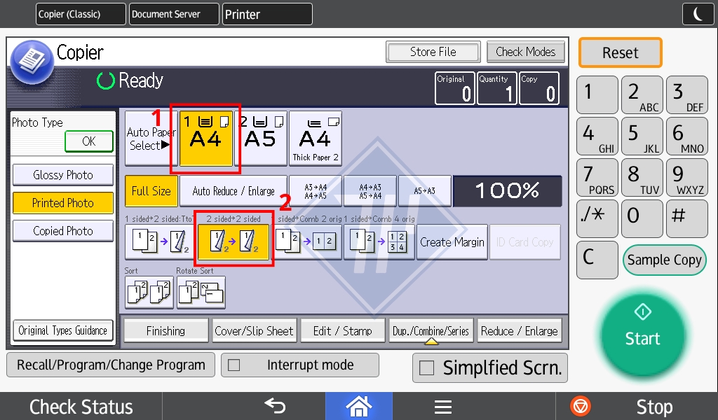Image resolution: width=718 pixels, height=420 pixels.
Task: Choose 2 sided to 2 sided duplex icon
Action: 233,242
